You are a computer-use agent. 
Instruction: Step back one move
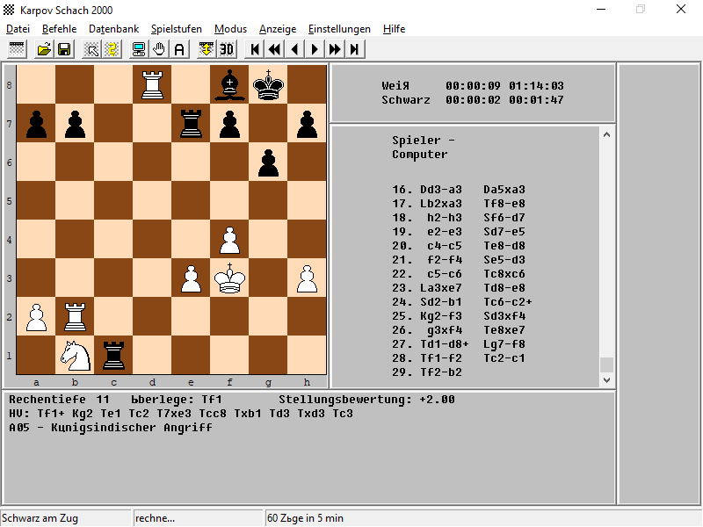coord(294,49)
